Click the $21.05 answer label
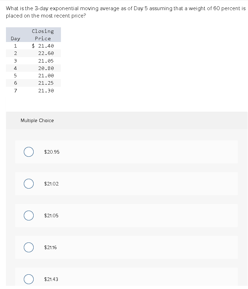 (x=51, y=216)
